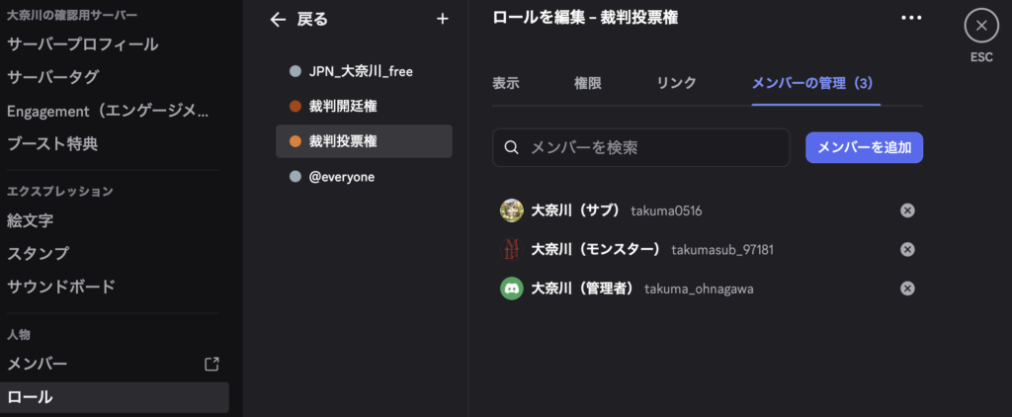Select the 裁判開廷権 role
Image resolution: width=1012 pixels, height=417 pixels.
tap(343, 106)
